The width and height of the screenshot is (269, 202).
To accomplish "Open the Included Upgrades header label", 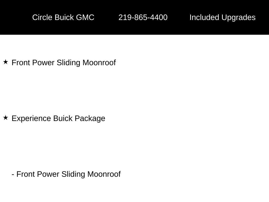I will (223, 18).
